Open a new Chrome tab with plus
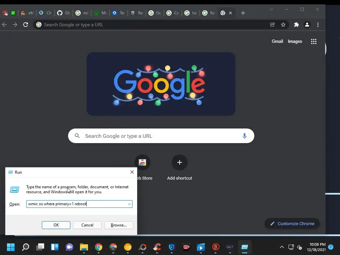340x255 pixels. tap(243, 13)
